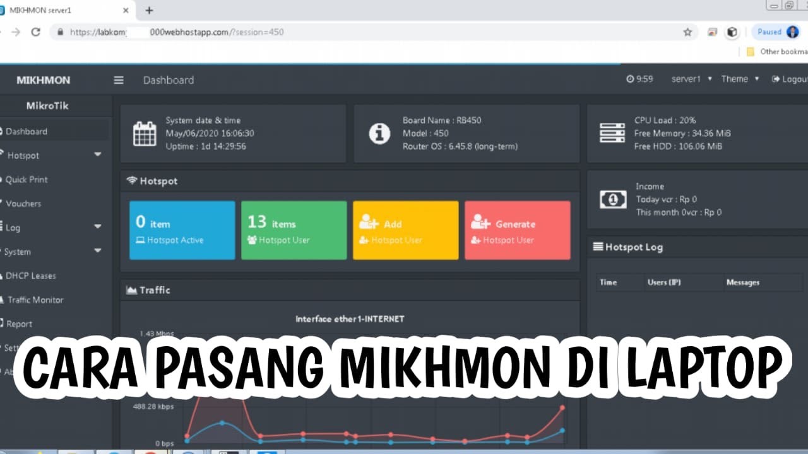Click the Logout link
808x454 pixels.
790,79
